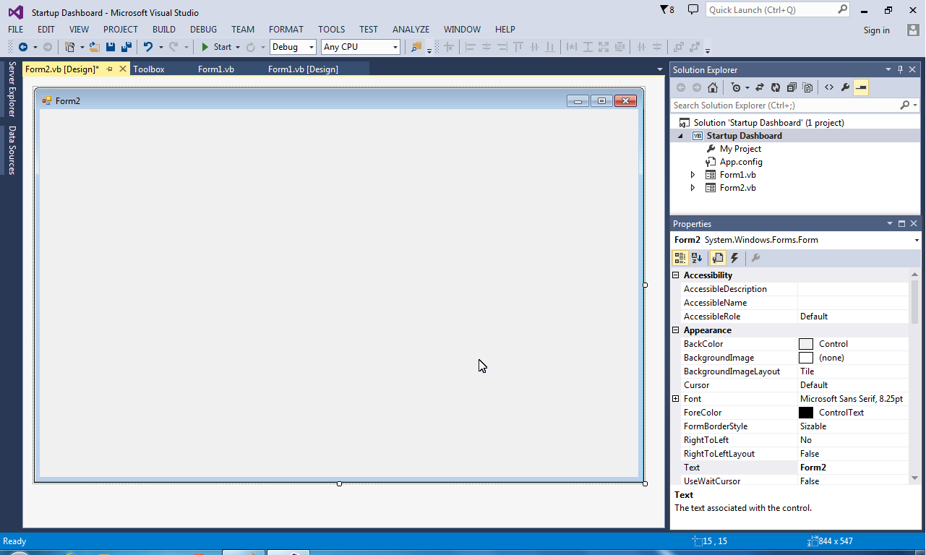
Task: Collapse the Startup Dashboard project node
Action: 680,136
